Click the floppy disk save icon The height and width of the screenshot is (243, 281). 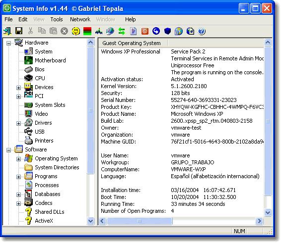[19, 31]
